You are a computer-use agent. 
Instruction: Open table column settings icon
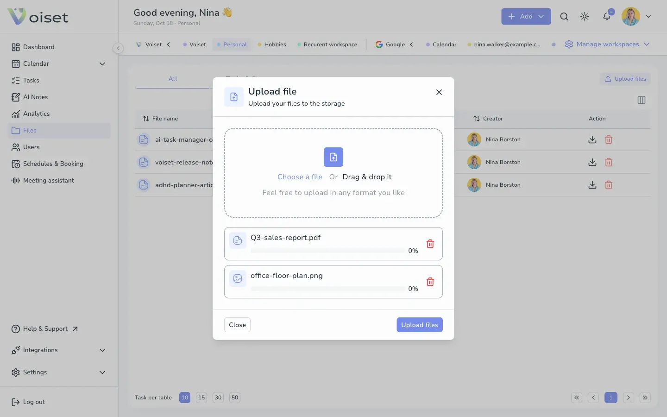point(642,100)
